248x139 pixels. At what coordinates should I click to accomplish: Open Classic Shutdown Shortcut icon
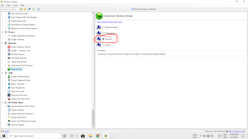[9, 47]
